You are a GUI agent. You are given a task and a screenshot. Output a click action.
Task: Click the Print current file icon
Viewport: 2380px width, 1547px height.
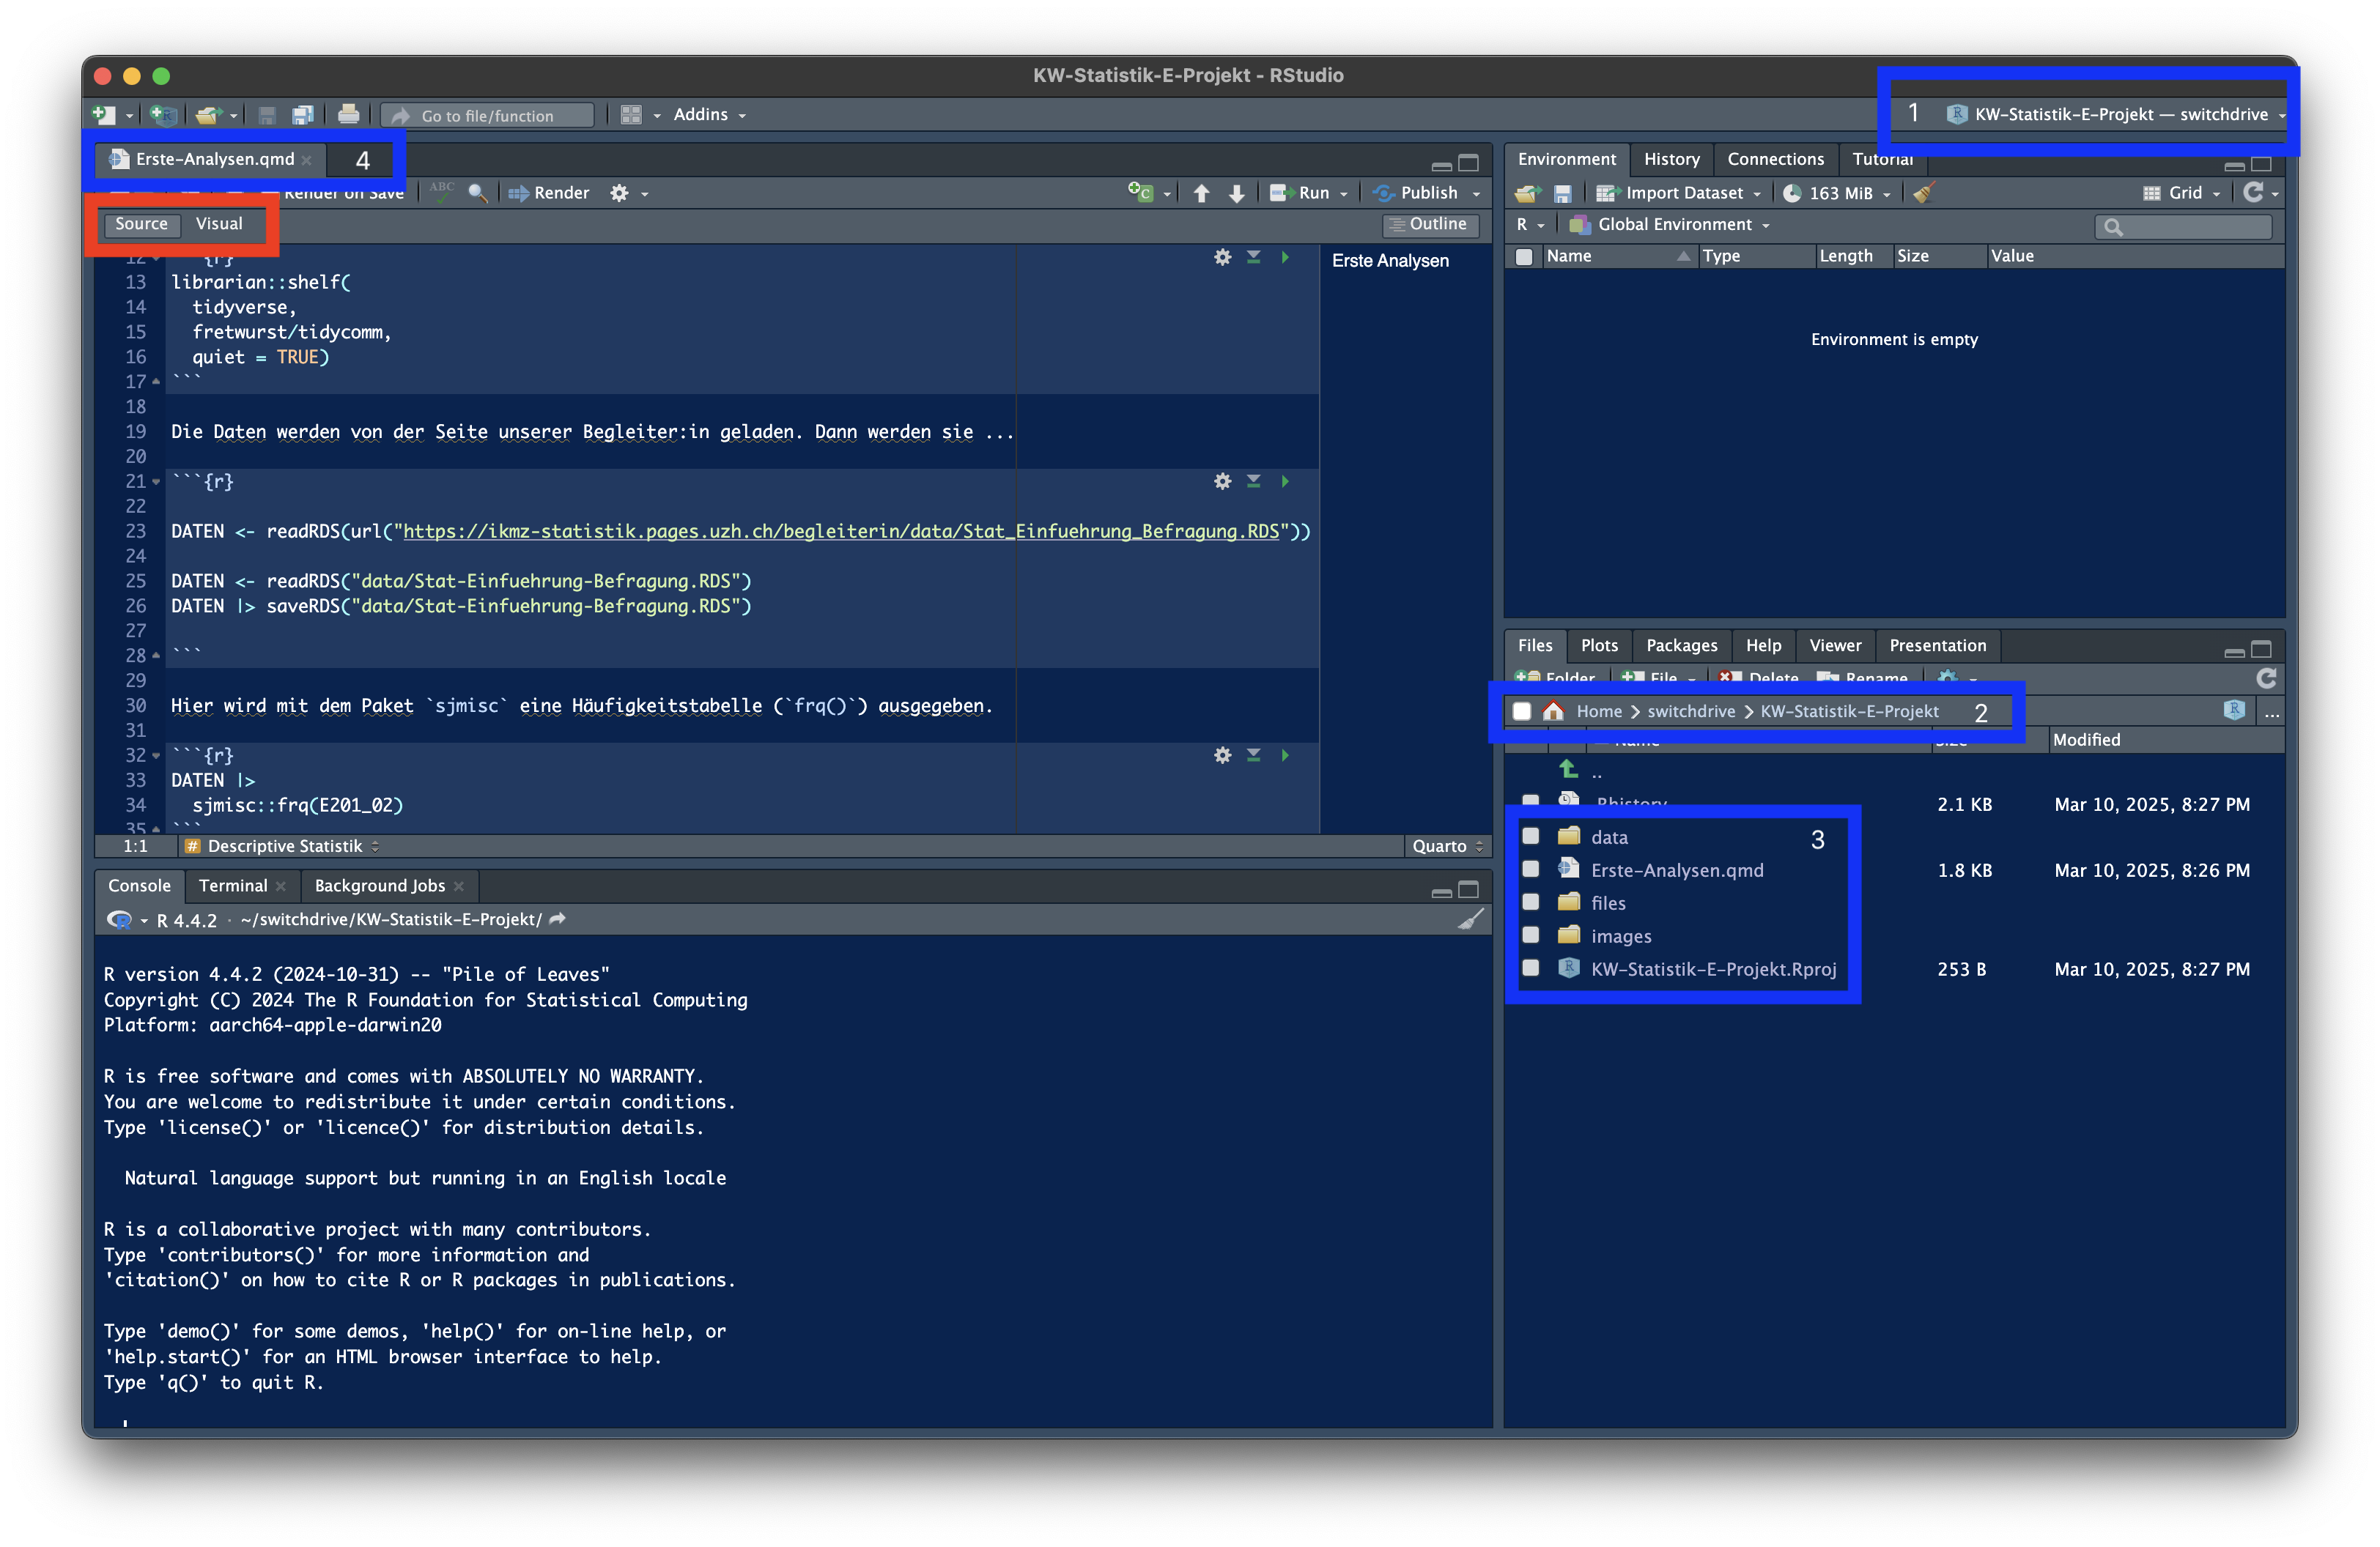click(348, 115)
